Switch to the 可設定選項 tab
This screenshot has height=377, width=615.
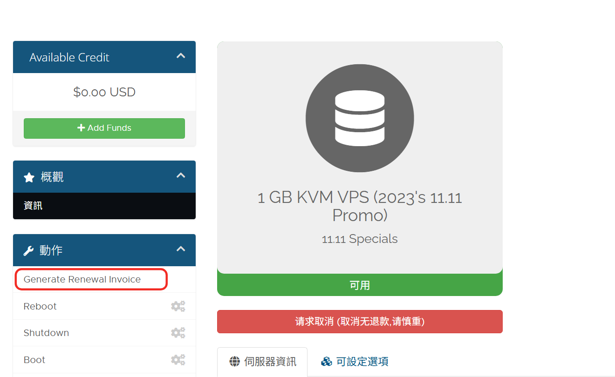355,362
